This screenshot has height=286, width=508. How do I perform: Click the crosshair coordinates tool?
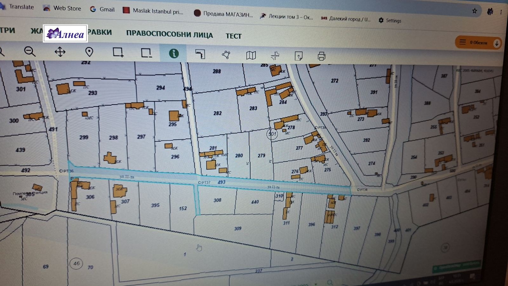point(275,56)
